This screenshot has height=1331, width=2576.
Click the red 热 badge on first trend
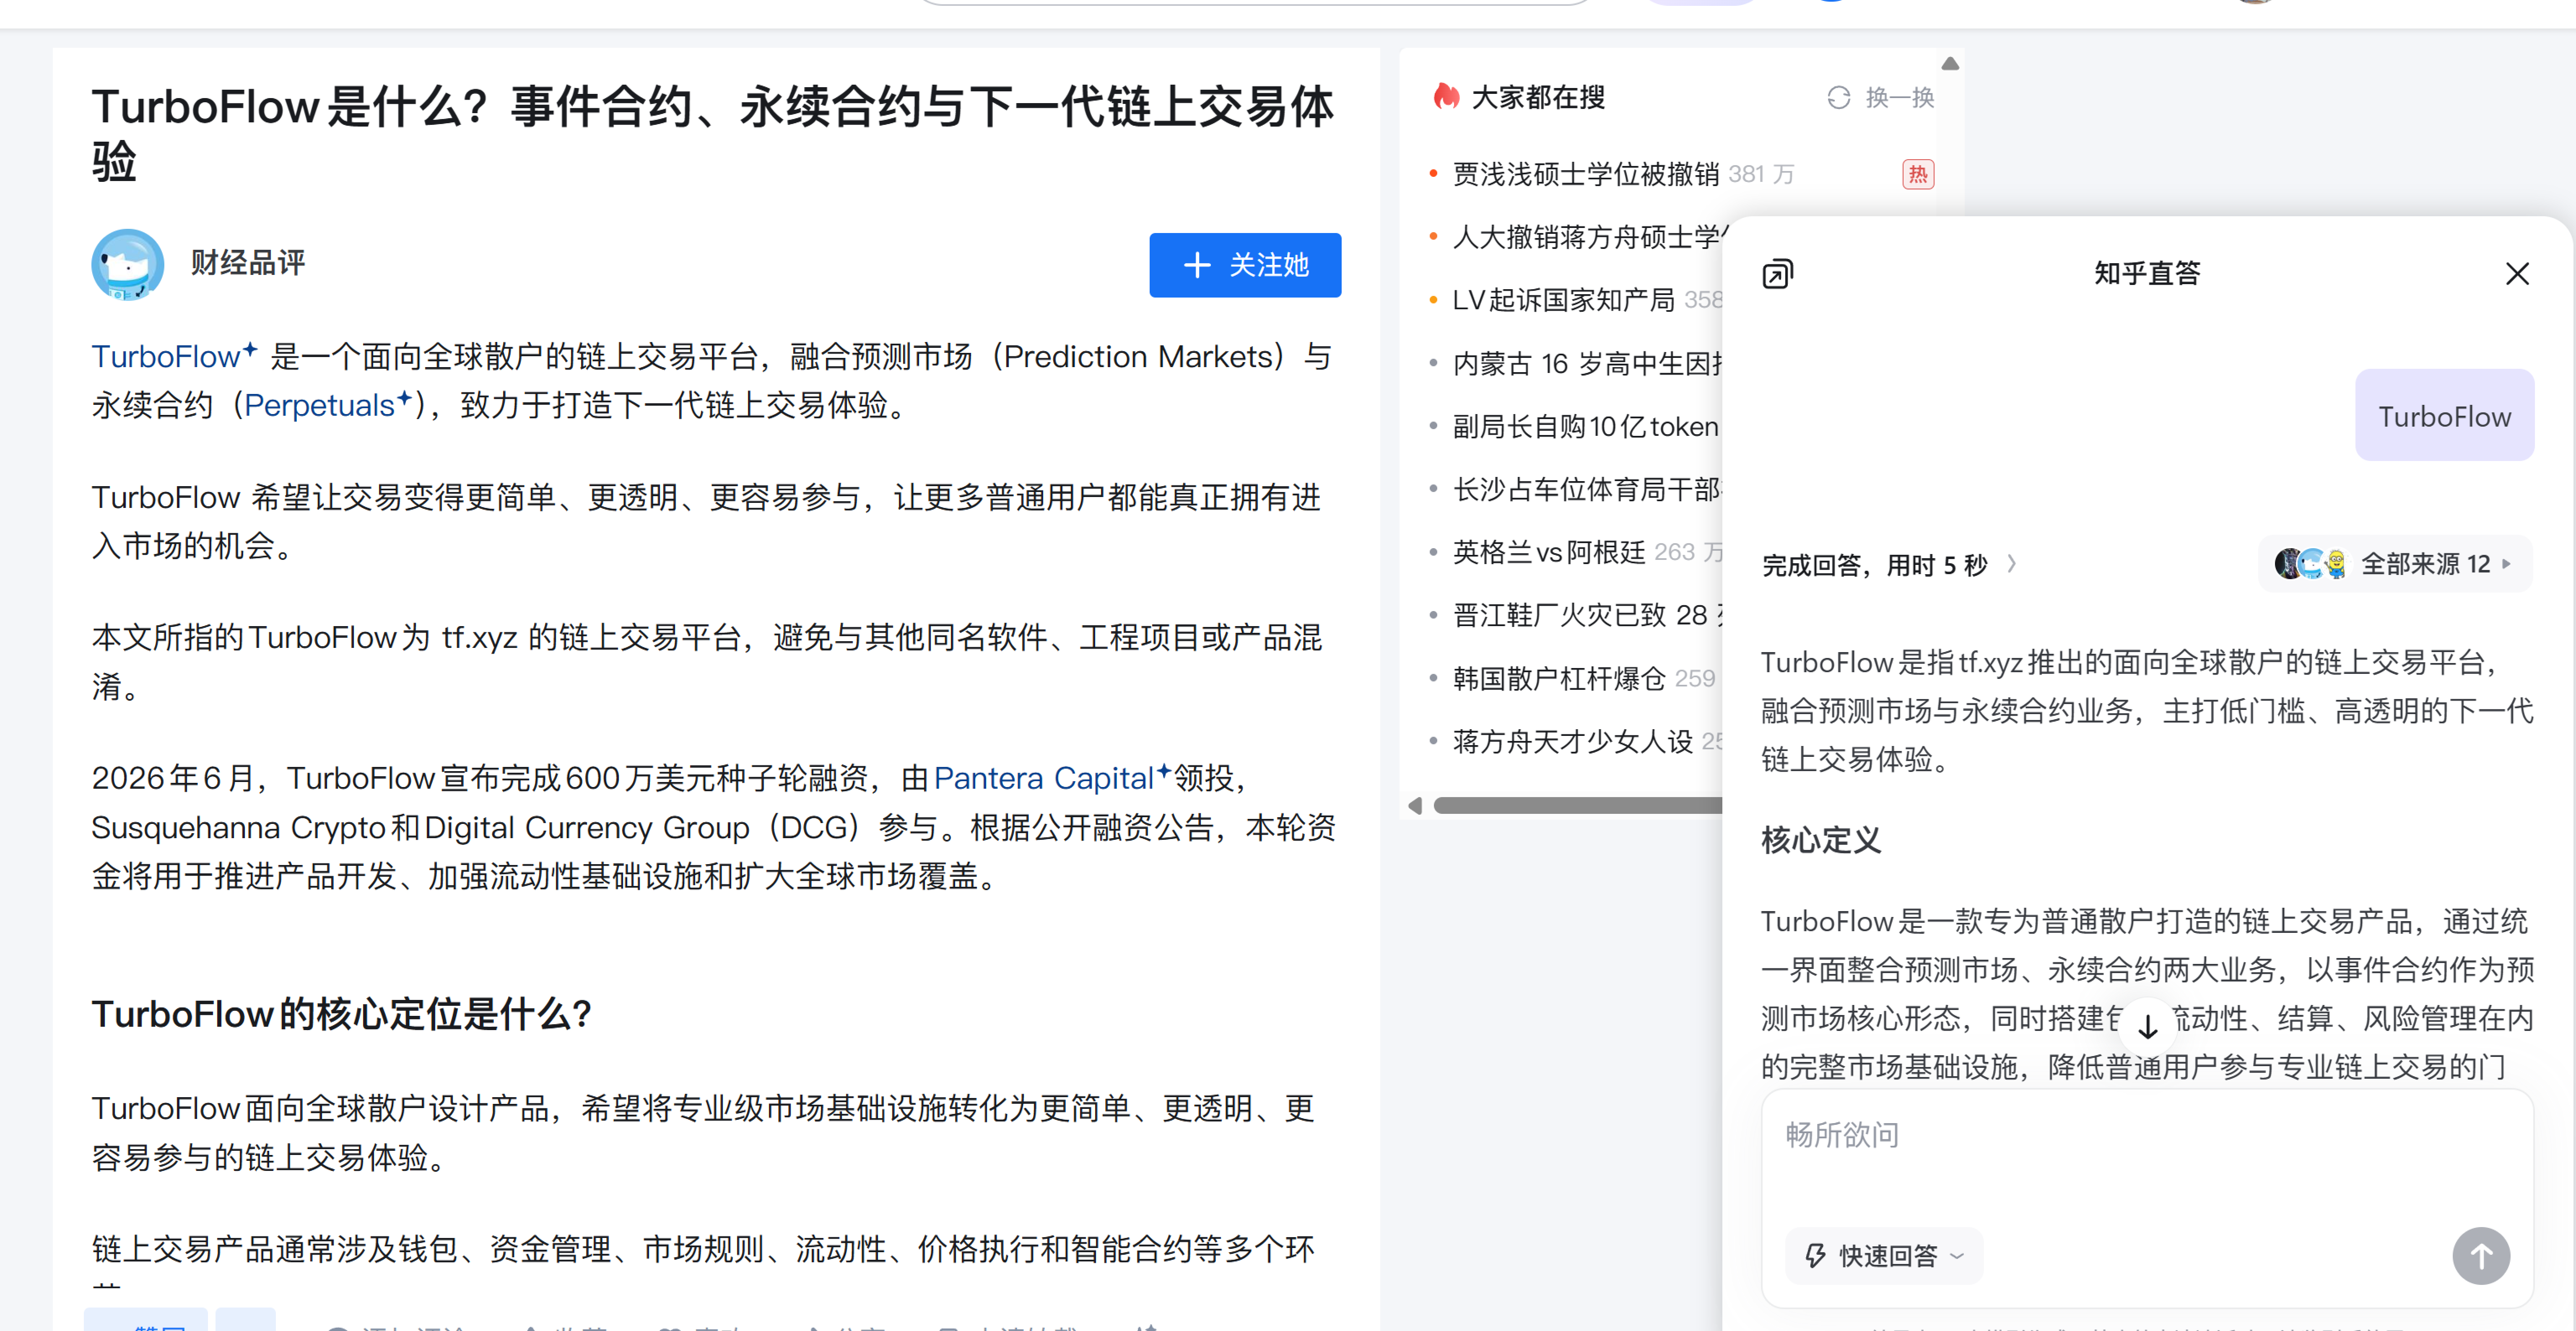coord(1917,175)
